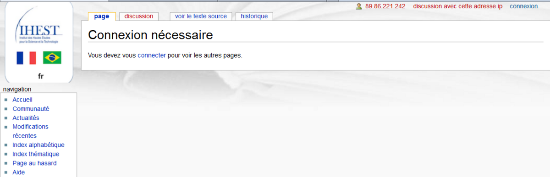Open the voir le texte source tab
The width and height of the screenshot is (550, 177).
tap(201, 16)
